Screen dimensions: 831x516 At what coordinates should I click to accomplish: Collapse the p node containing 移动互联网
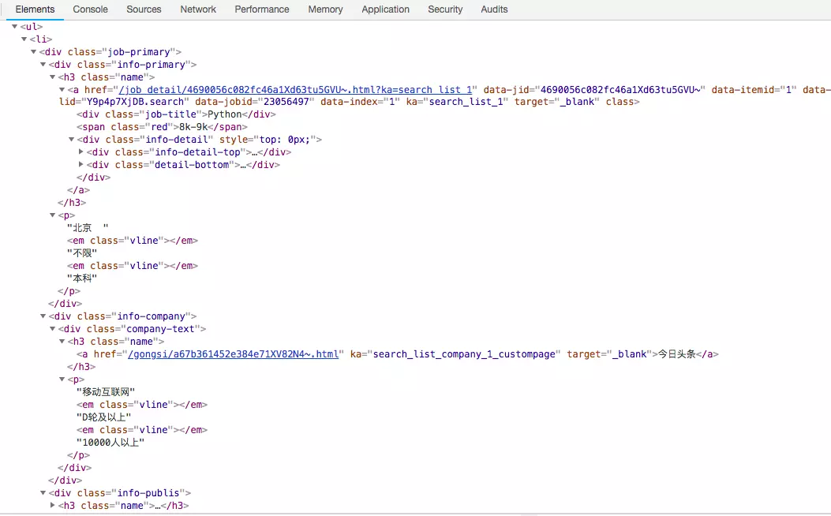tap(62, 380)
